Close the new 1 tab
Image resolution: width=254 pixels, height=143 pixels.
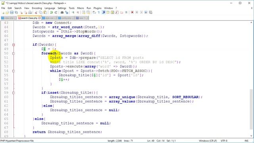pos(87,18)
